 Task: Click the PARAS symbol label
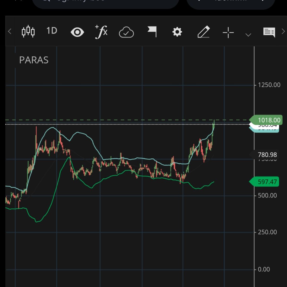[x=34, y=60]
